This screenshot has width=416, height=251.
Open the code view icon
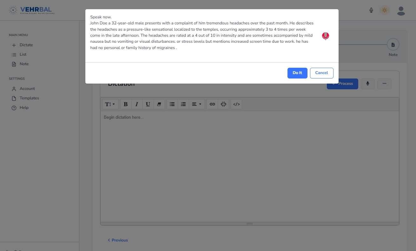[x=236, y=104]
